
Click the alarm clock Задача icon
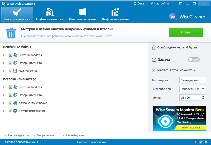(x=154, y=60)
